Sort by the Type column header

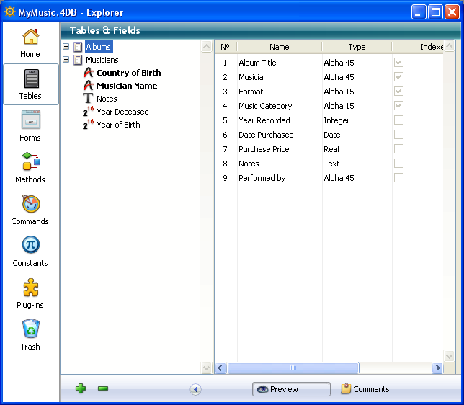(357, 47)
